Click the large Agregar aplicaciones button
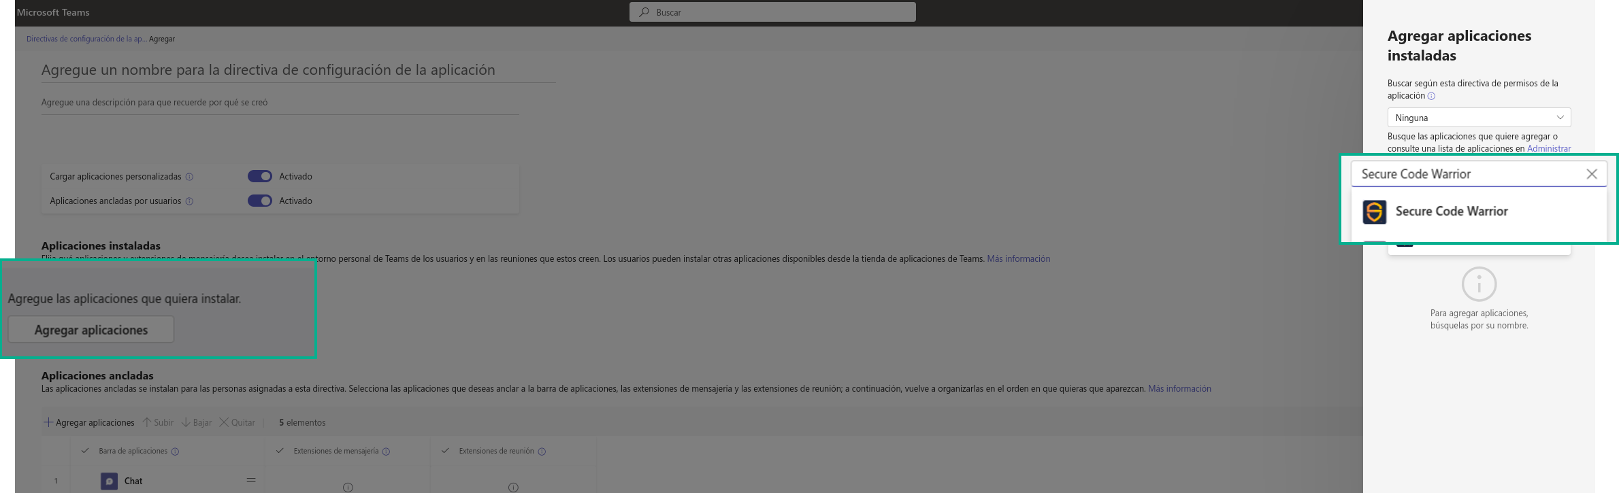1619x493 pixels. (x=91, y=330)
